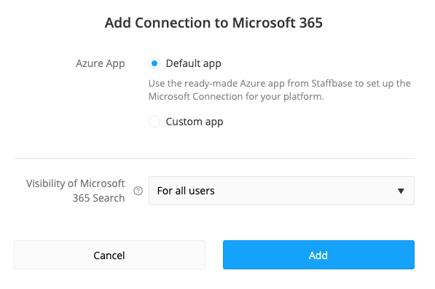
Task: Click the ready-made Azure app description text
Action: 279,90
